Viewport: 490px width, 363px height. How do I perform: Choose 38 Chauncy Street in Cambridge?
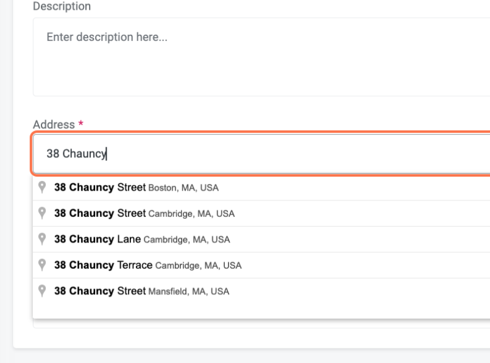(x=101, y=213)
